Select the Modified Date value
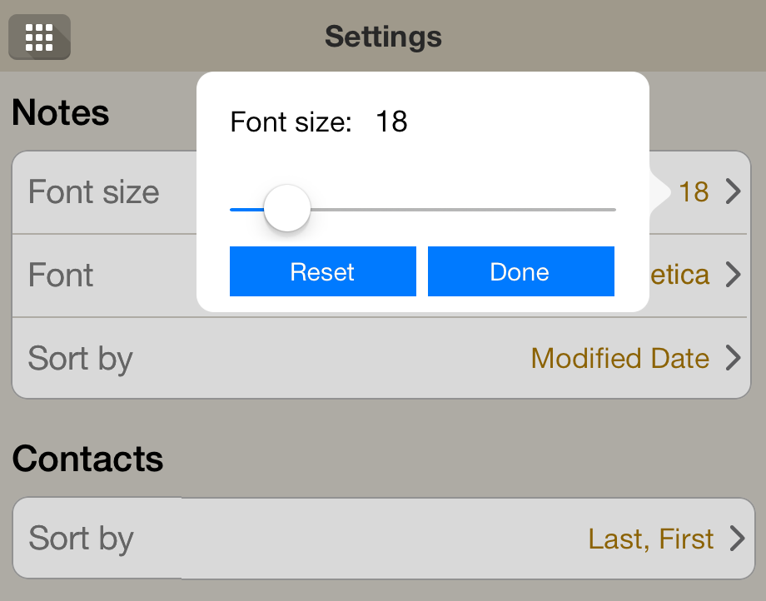This screenshot has height=601, width=766. (620, 359)
